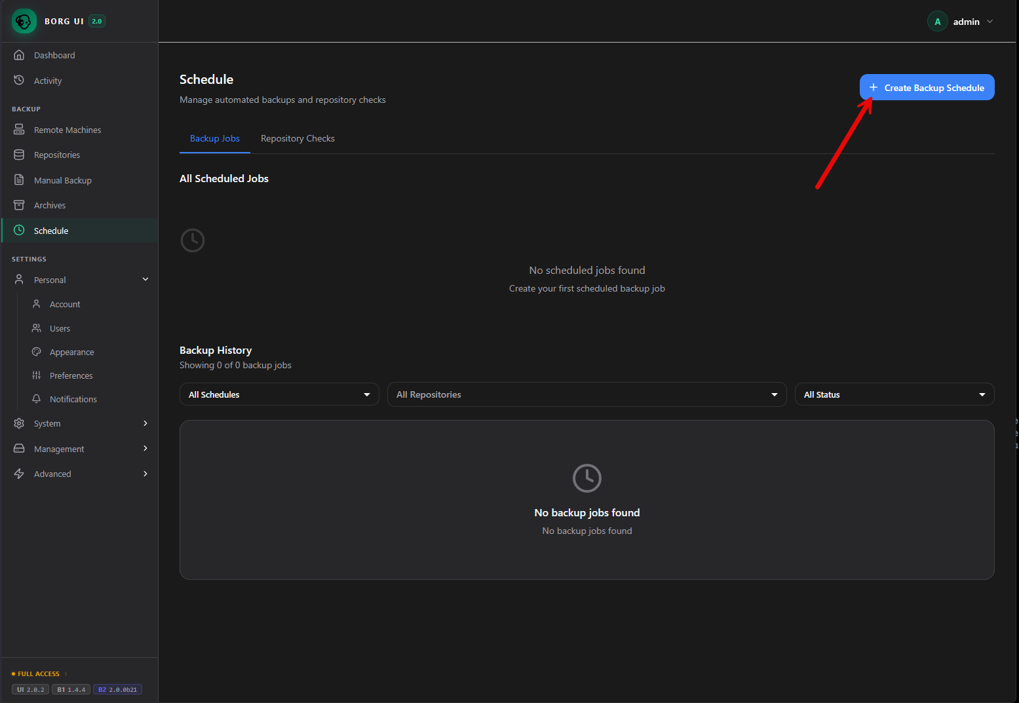Image resolution: width=1019 pixels, height=703 pixels.
Task: Open the All Repositories filter dropdown
Action: (586, 394)
